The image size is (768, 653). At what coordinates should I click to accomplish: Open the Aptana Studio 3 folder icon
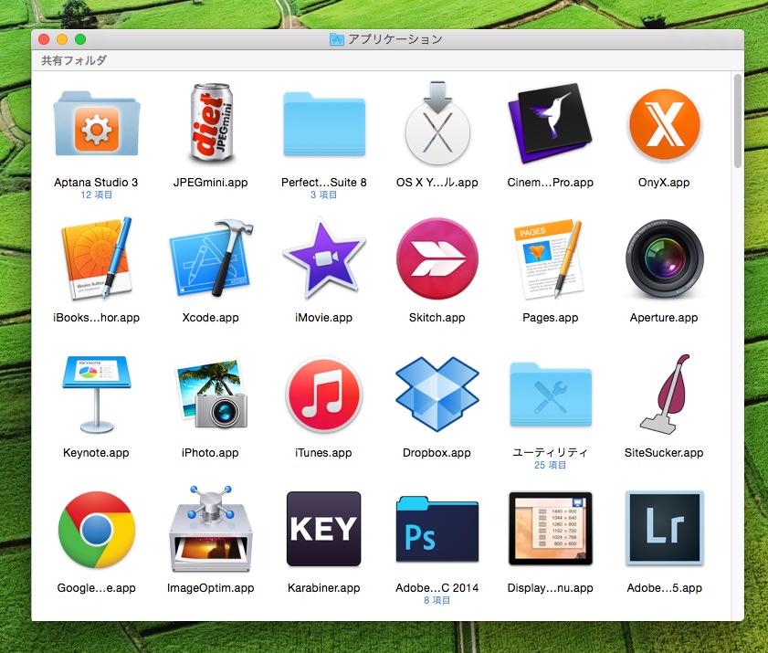coord(97,123)
